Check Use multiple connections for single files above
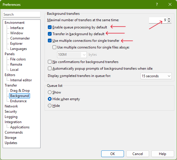Viewport: 177px width, 160px height. [x=55, y=47]
